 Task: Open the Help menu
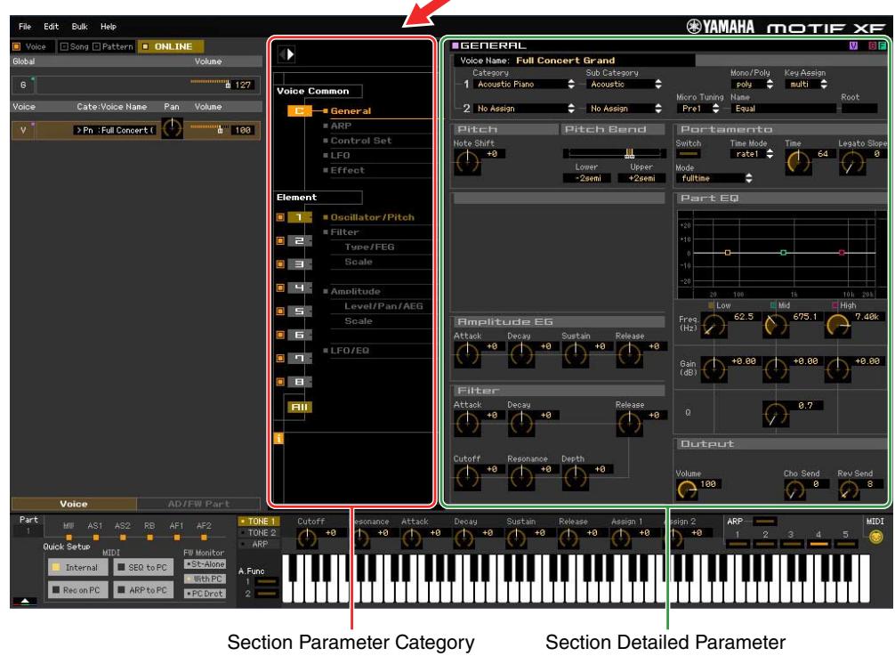coord(108,27)
